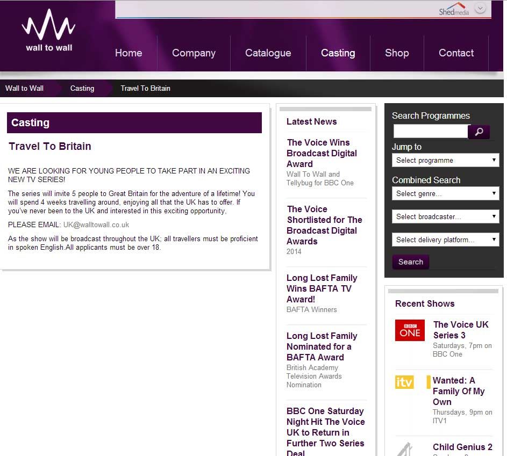Open the Company menu item
Screen dimensions: 507x456
(194, 53)
